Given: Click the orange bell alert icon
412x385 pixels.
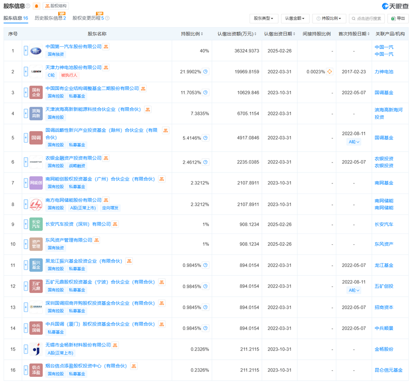Looking at the screenshot, I should [37, 6].
